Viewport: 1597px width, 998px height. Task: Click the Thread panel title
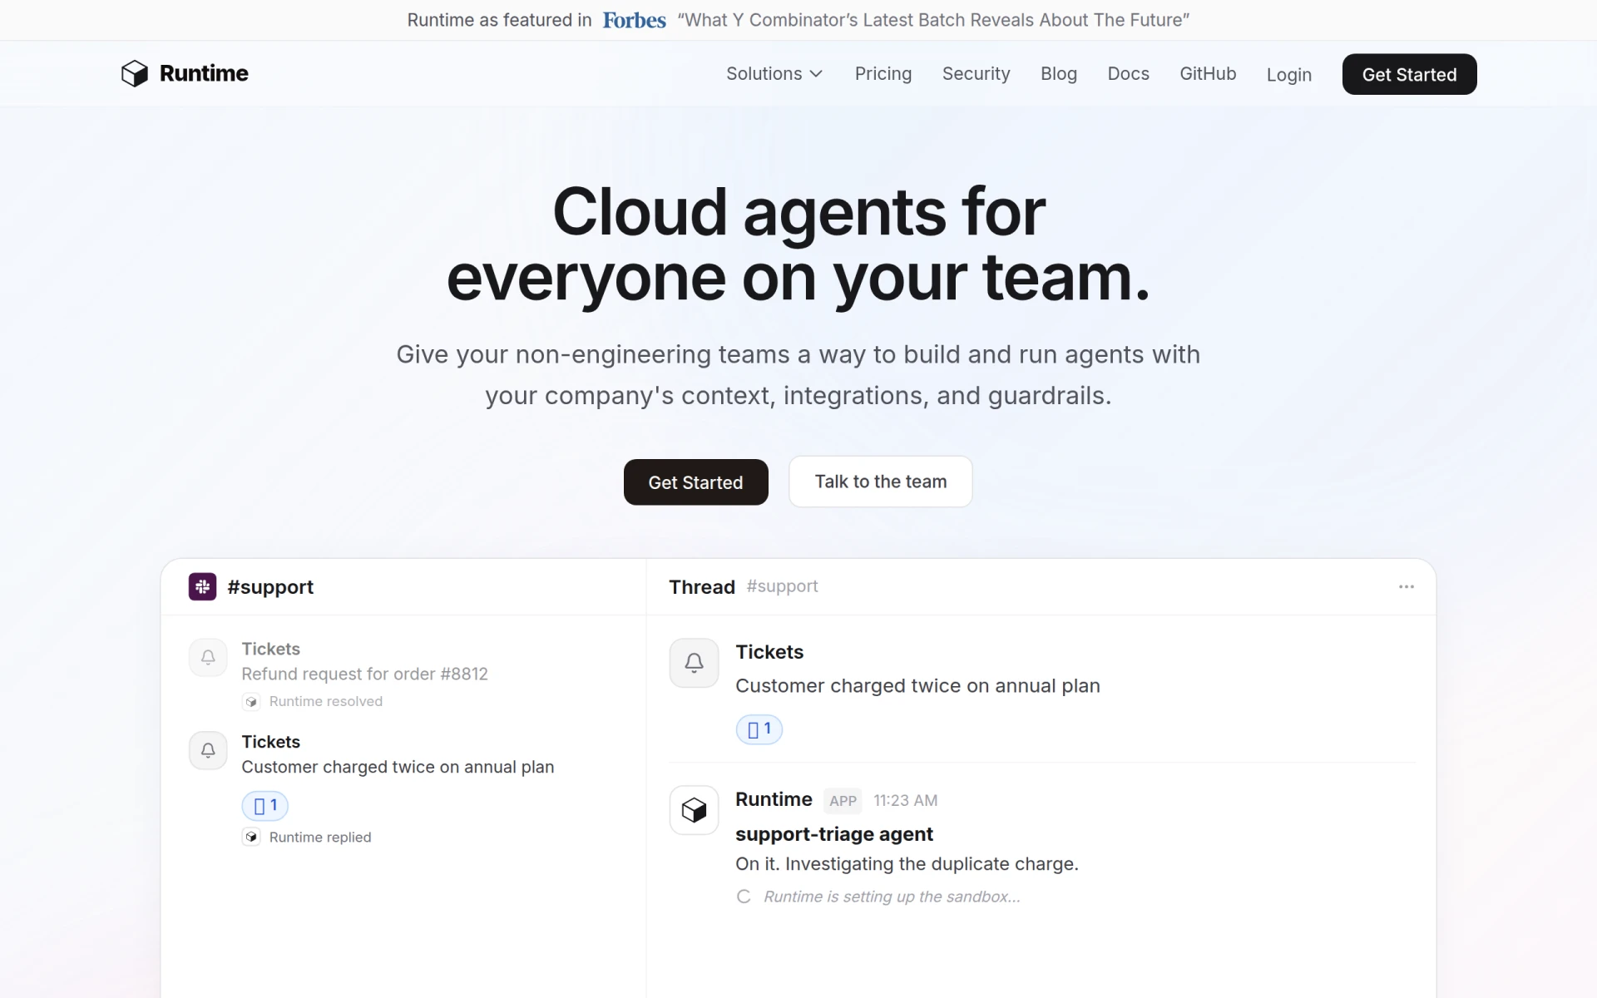point(702,587)
